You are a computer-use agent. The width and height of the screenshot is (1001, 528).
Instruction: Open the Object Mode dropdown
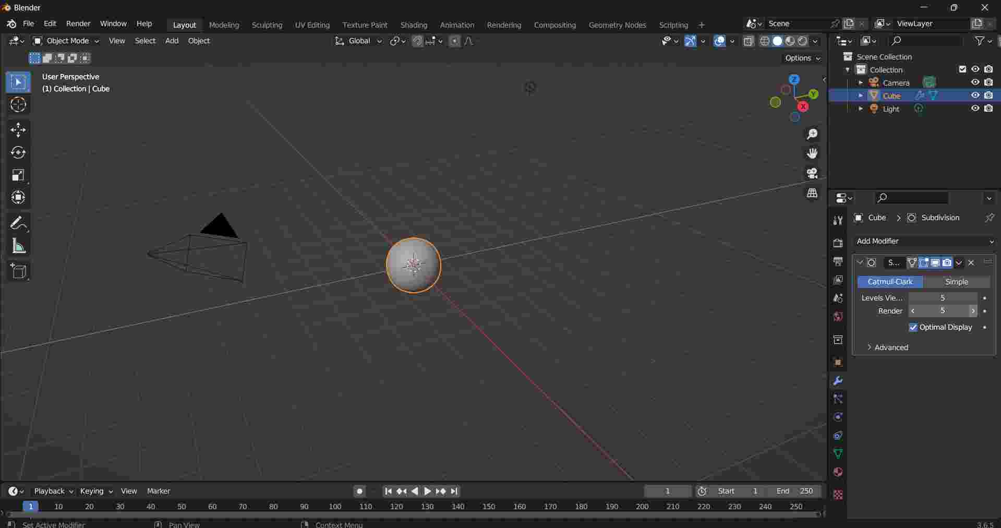click(x=66, y=41)
